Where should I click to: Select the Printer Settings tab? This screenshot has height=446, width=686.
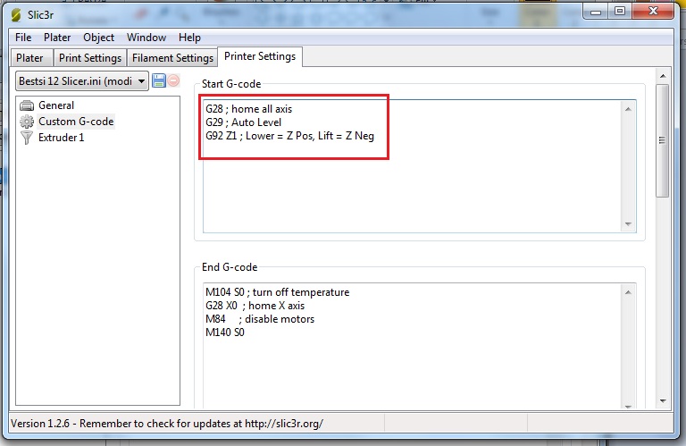click(260, 56)
